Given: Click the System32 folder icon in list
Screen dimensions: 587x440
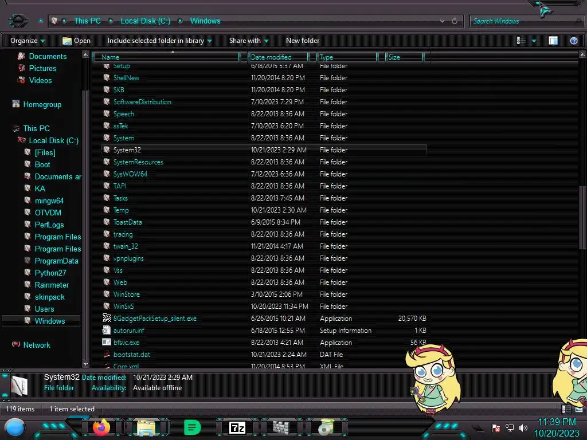Looking at the screenshot, I should (107, 150).
